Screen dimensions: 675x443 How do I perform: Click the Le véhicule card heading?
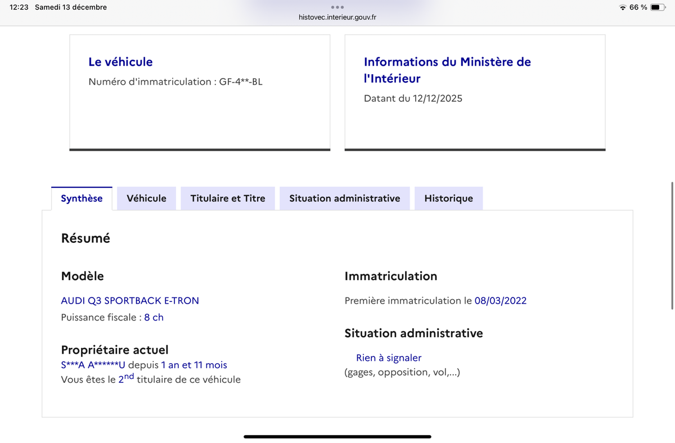120,62
